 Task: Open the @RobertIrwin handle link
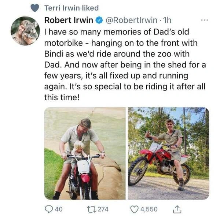(x=132, y=20)
